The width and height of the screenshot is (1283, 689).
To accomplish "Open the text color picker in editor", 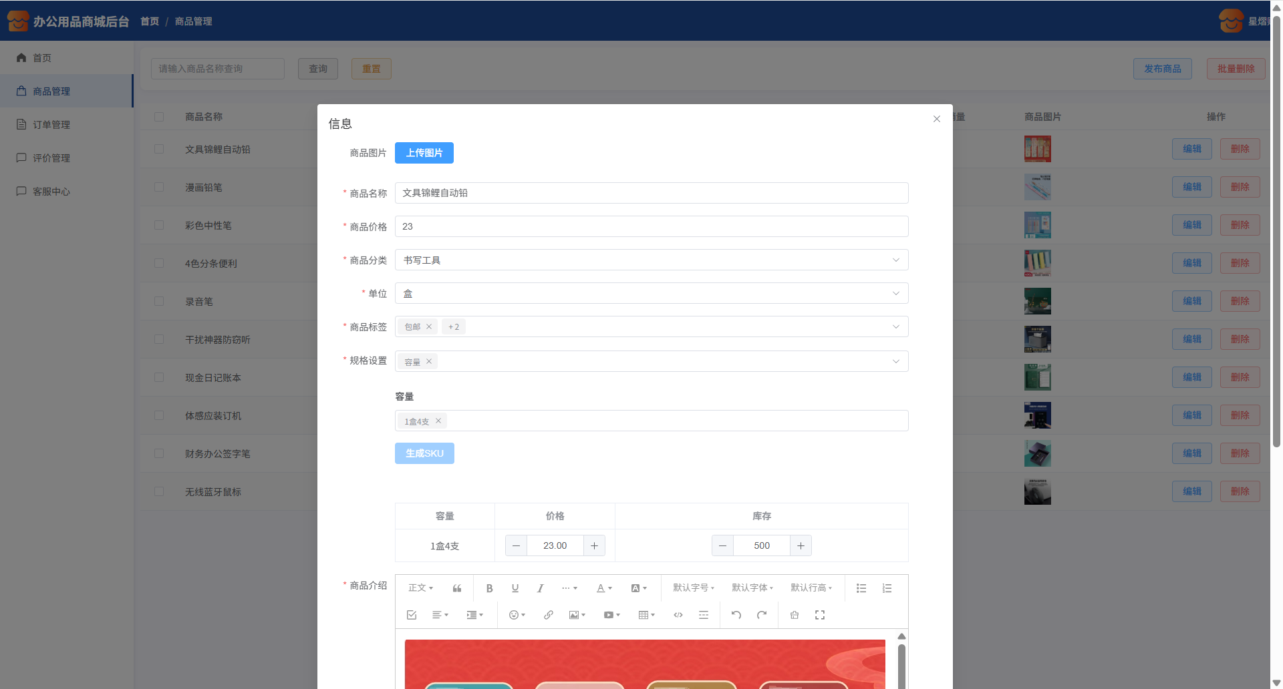I will coord(603,588).
